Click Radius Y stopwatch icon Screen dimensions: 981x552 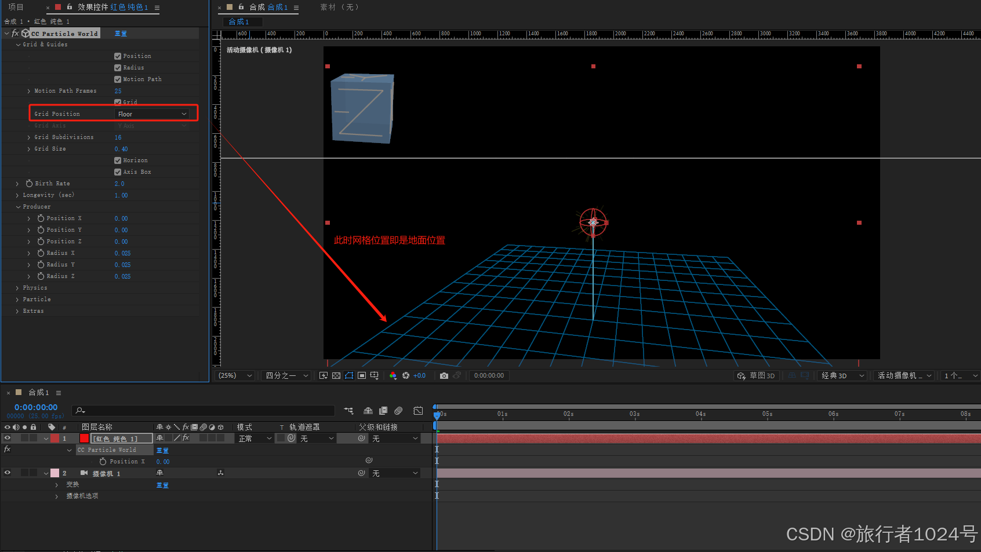click(41, 265)
